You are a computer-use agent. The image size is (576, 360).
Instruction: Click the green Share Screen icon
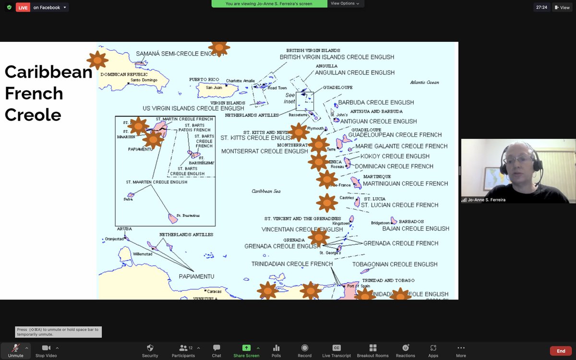coord(246,348)
